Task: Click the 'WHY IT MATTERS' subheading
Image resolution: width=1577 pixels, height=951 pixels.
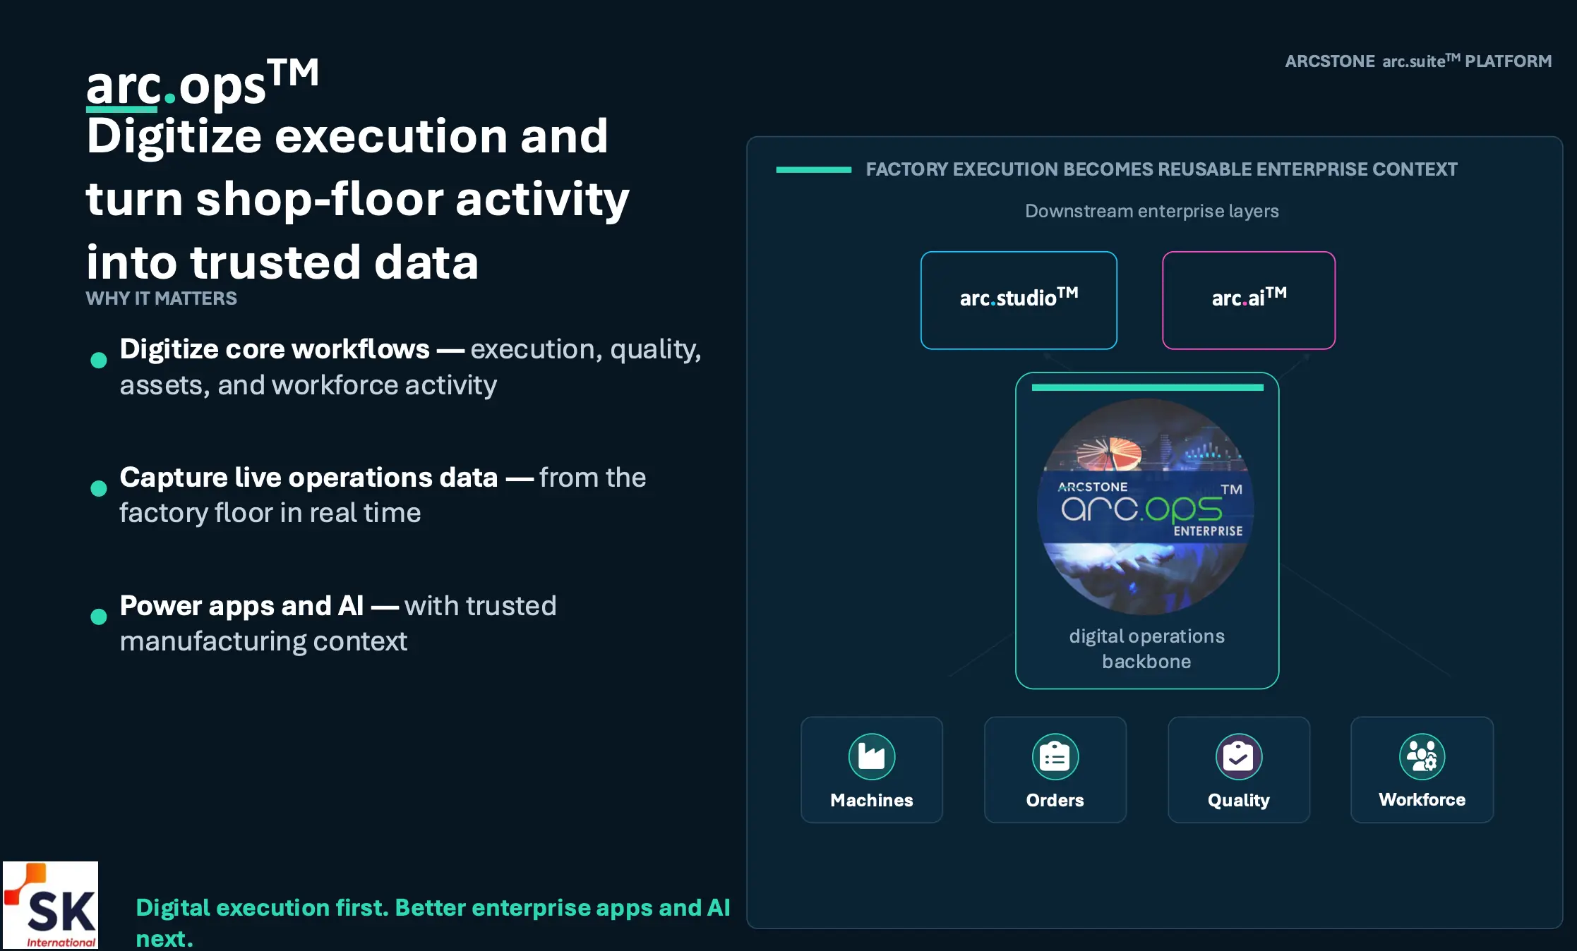Action: 162,298
